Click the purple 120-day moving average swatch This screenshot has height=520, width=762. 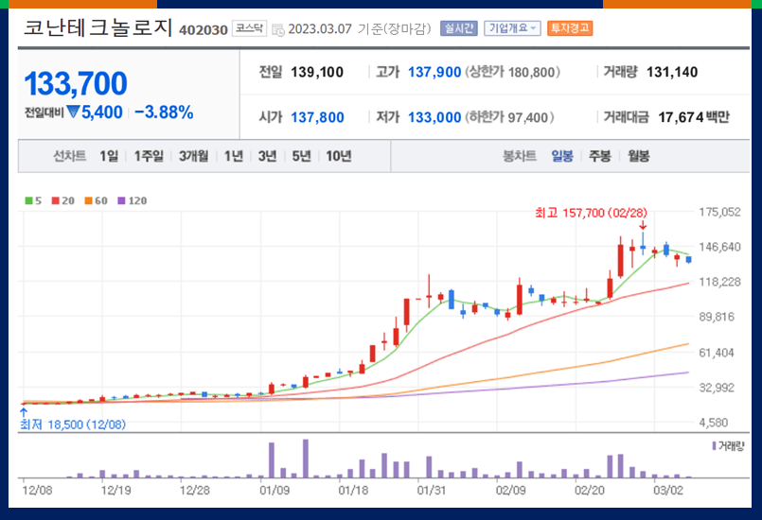(x=121, y=200)
